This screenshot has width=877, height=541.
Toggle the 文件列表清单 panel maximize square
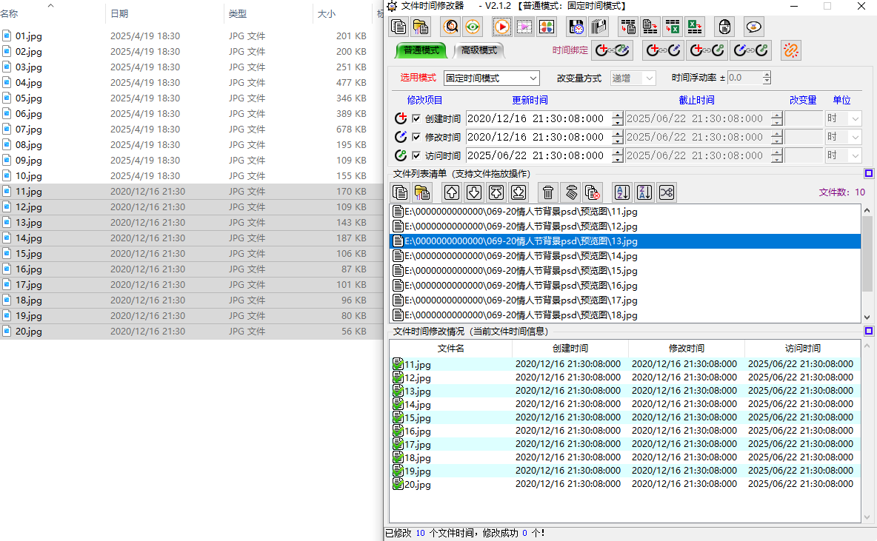869,173
